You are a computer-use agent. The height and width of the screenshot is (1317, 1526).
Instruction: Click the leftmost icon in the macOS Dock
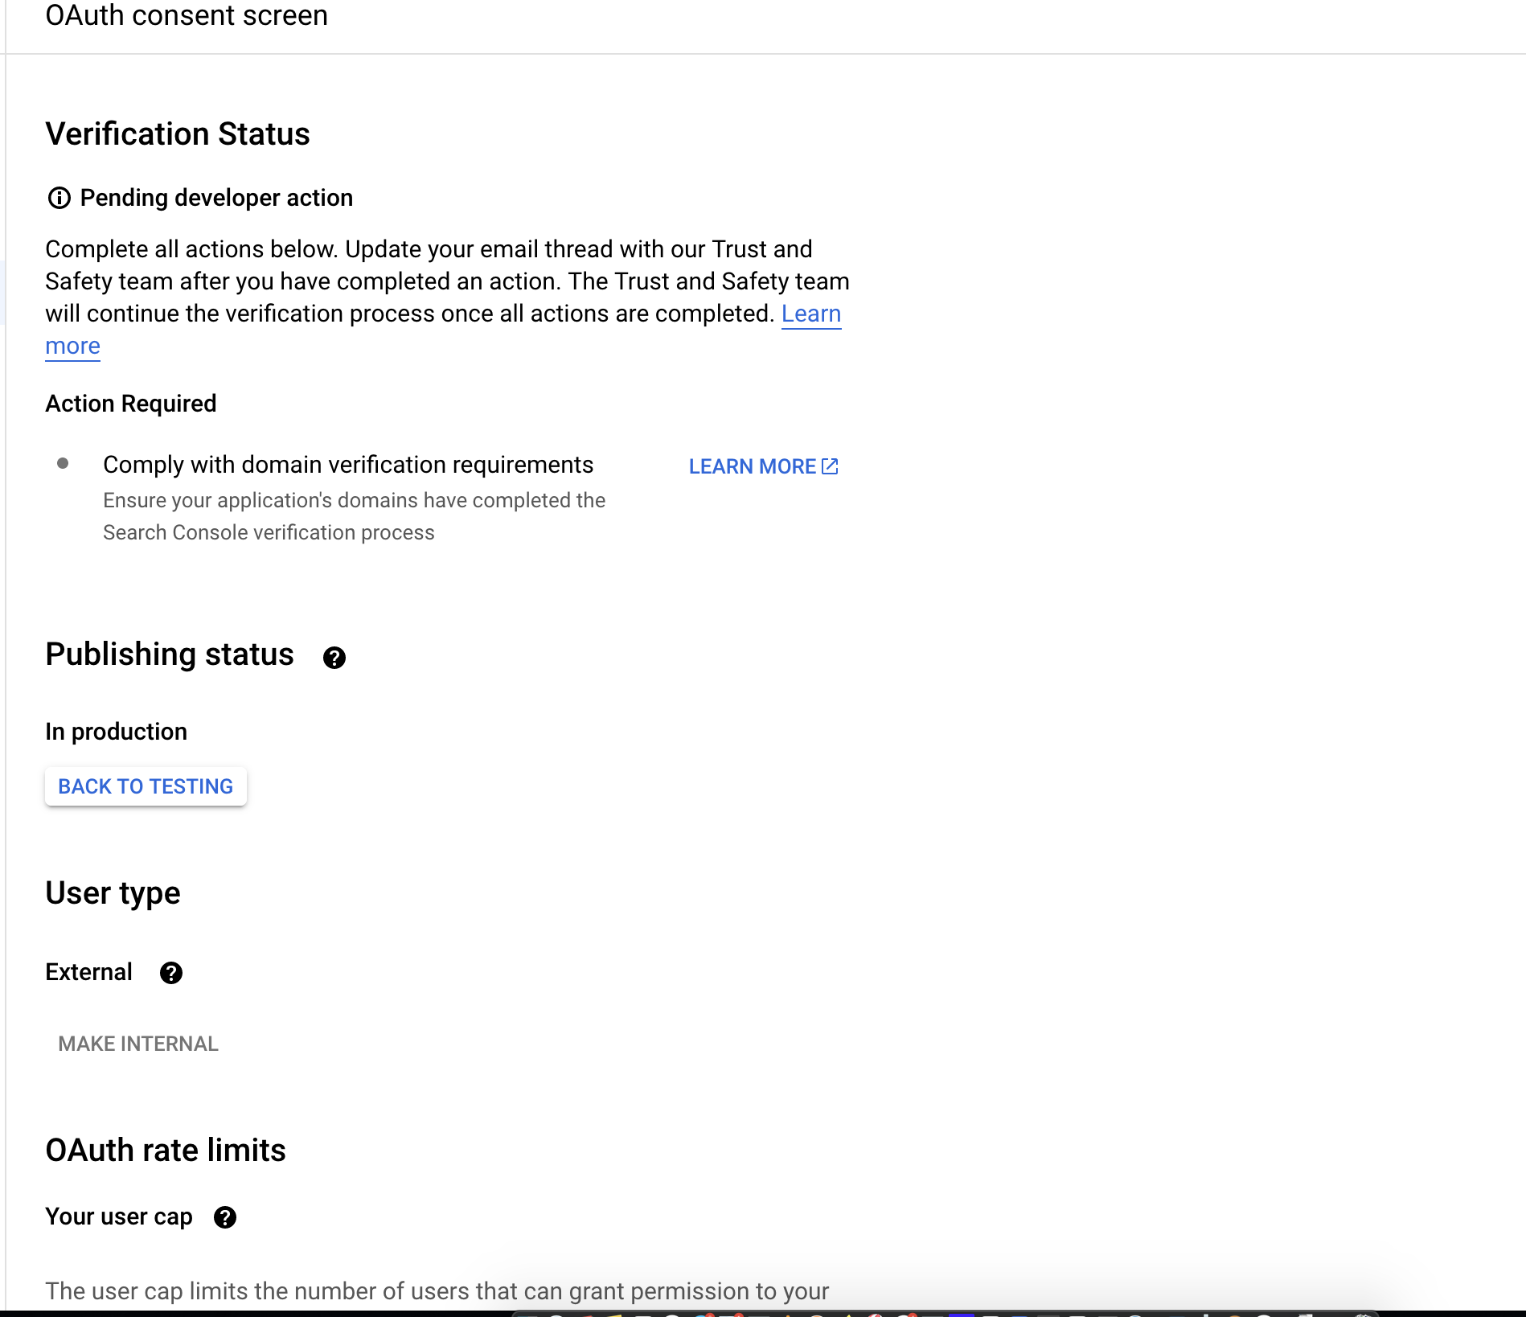[528, 1313]
